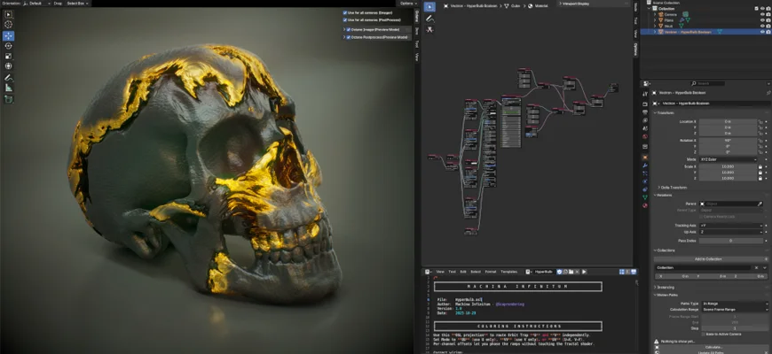Select the Add Cube tool
The width and height of the screenshot is (772, 354).
click(x=9, y=99)
